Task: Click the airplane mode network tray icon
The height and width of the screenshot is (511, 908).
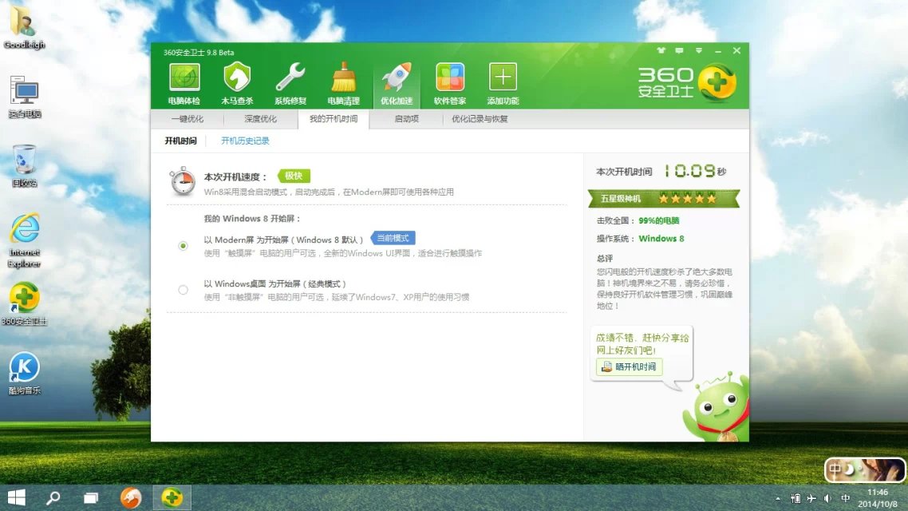Action: tap(811, 498)
